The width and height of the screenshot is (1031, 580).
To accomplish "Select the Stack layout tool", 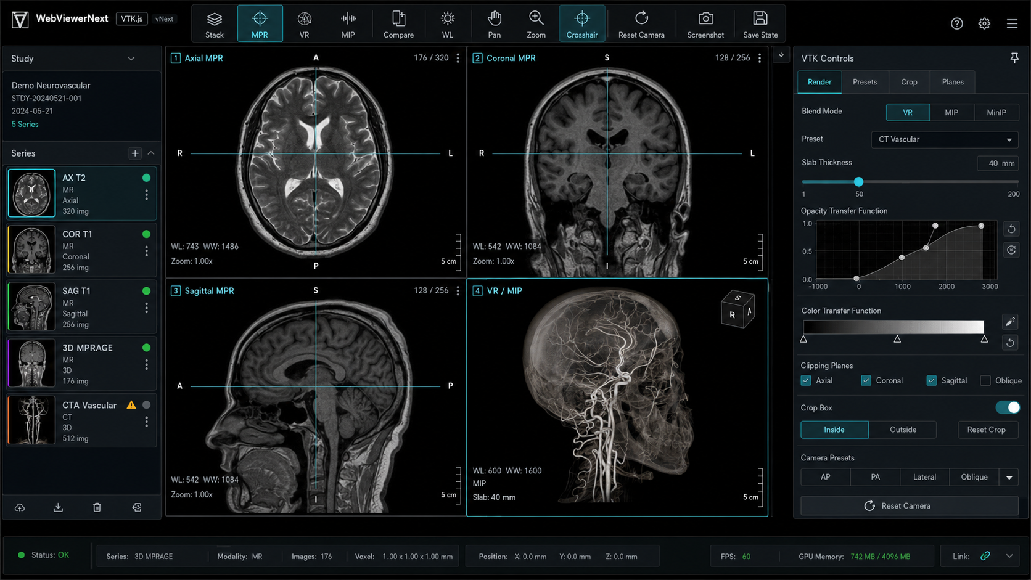I will pos(215,24).
